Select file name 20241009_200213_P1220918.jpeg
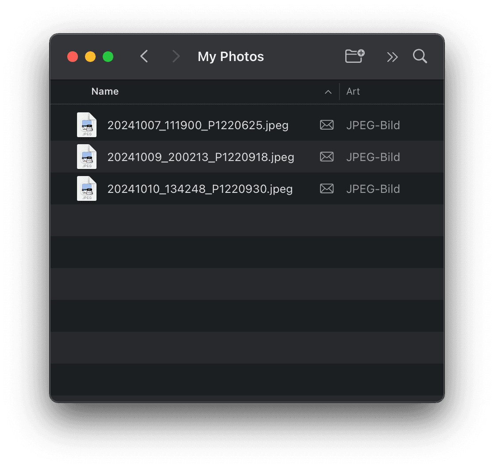The width and height of the screenshot is (494, 468). click(x=201, y=157)
